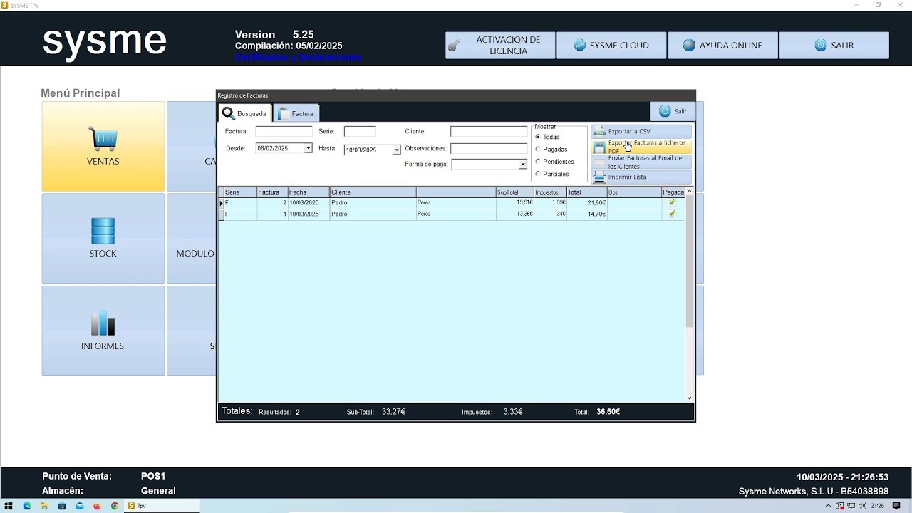Open File Explorer from the taskbar
The width and height of the screenshot is (912, 513).
pyautogui.click(x=44, y=506)
